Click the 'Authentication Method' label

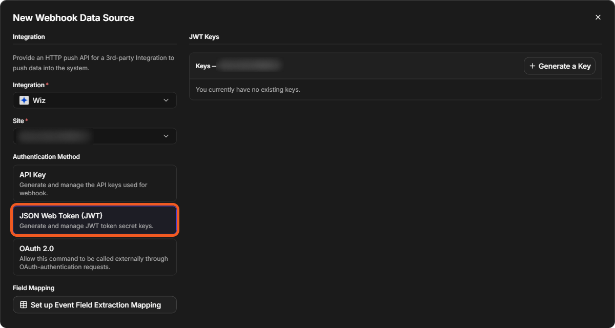tap(46, 157)
